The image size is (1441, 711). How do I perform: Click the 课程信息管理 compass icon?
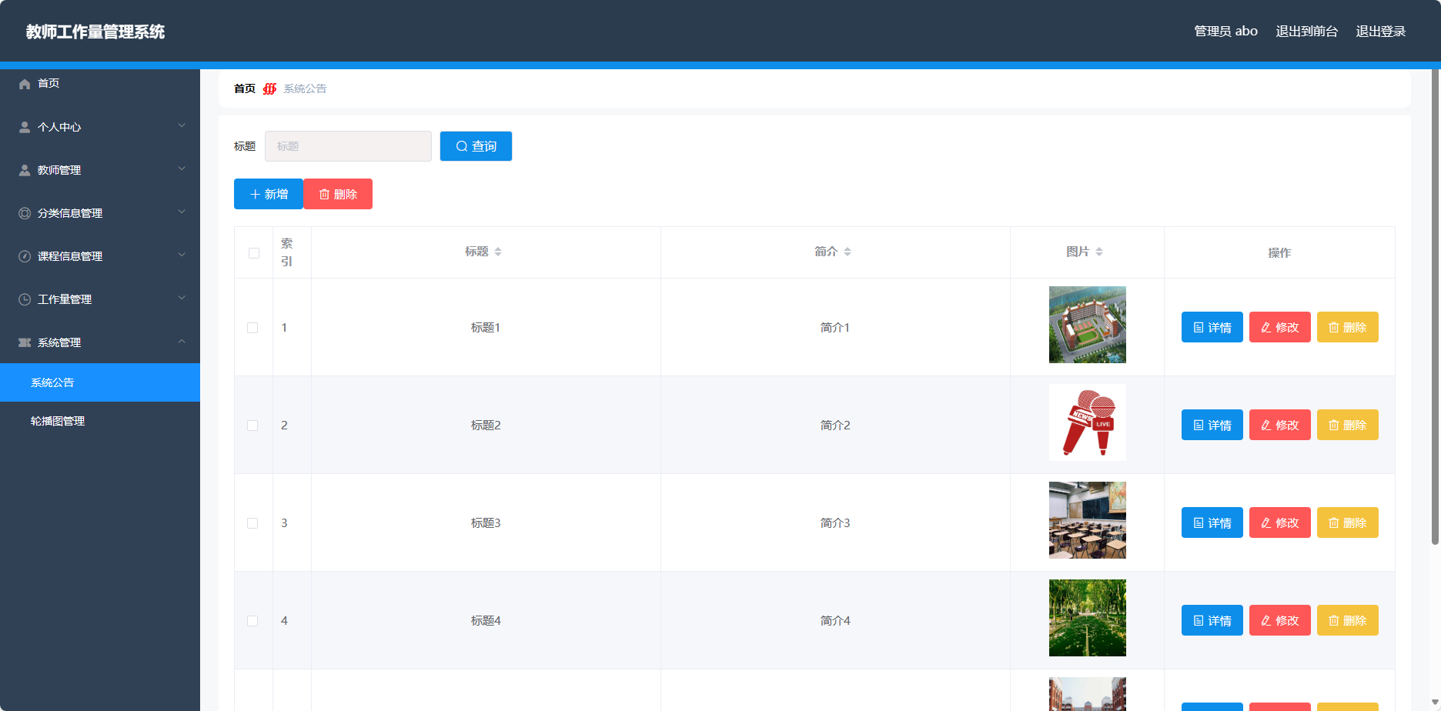(x=25, y=256)
